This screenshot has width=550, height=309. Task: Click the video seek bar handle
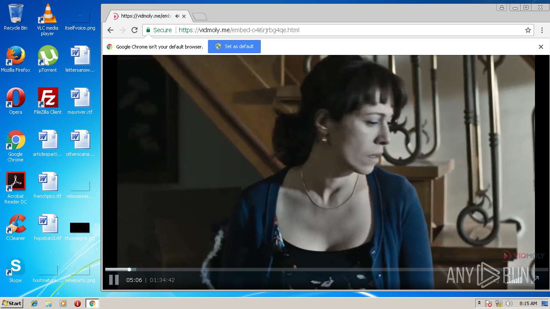129,270
